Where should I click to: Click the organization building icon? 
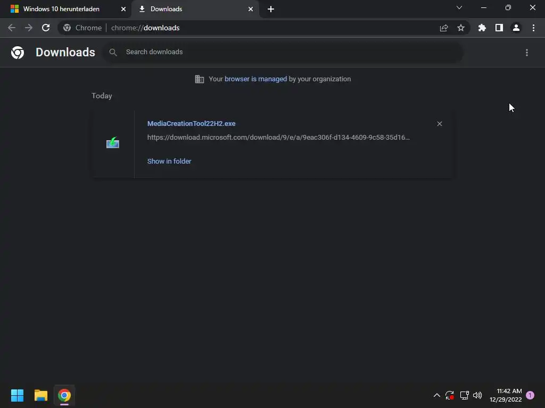coord(200,79)
